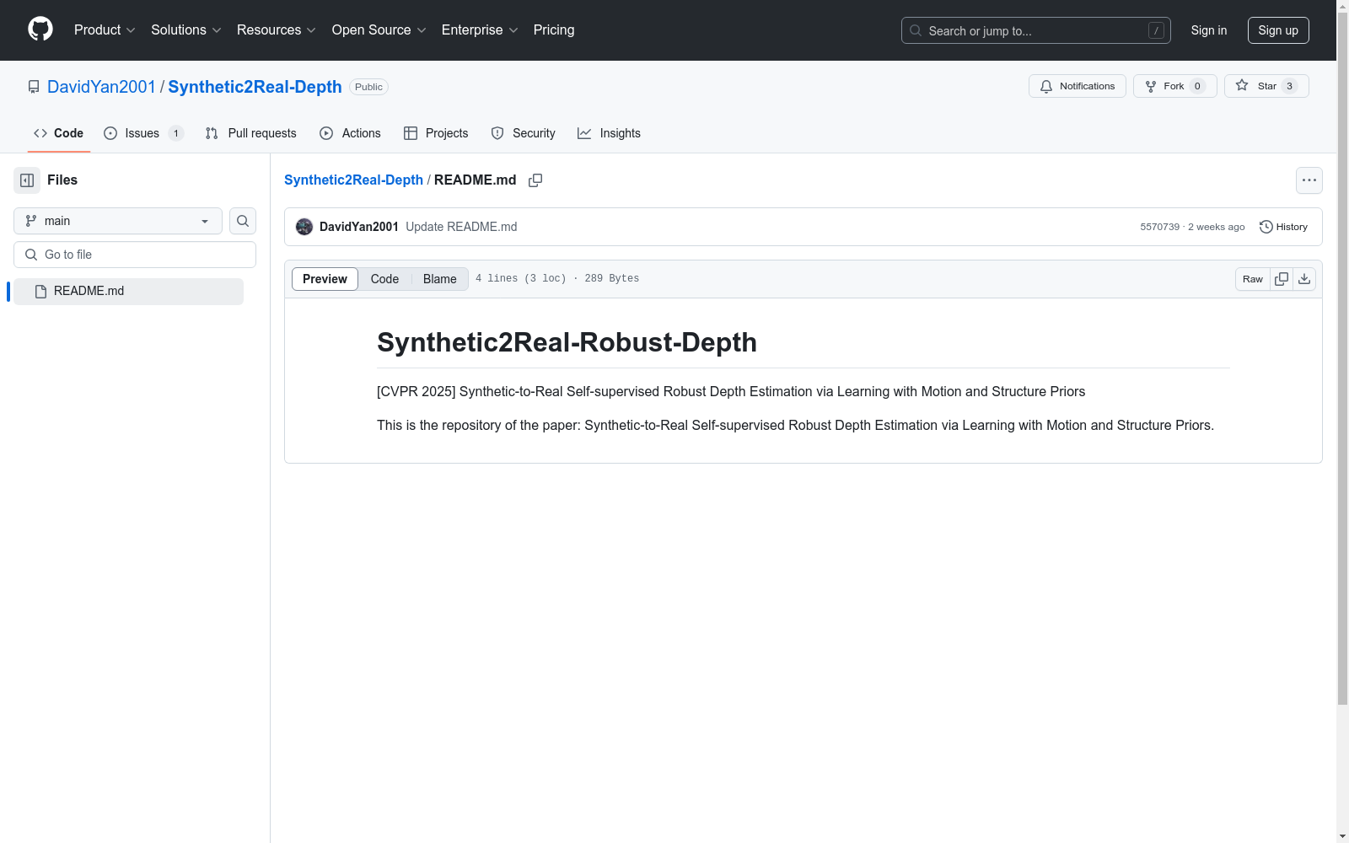This screenshot has width=1349, height=843.
Task: Star the repository
Action: pyautogui.click(x=1266, y=86)
